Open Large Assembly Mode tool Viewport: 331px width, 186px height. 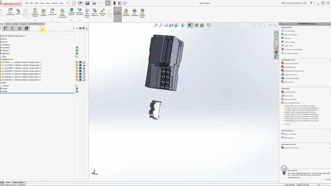click(142, 13)
